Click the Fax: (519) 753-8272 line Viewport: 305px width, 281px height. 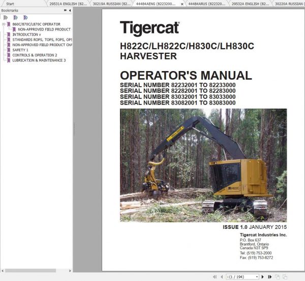tap(256, 258)
